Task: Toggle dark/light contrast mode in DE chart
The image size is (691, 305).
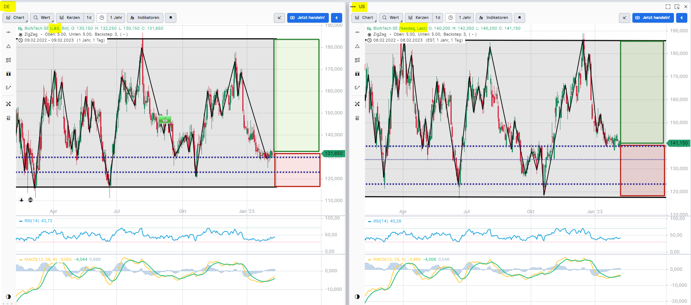Action: pyautogui.click(x=9, y=296)
